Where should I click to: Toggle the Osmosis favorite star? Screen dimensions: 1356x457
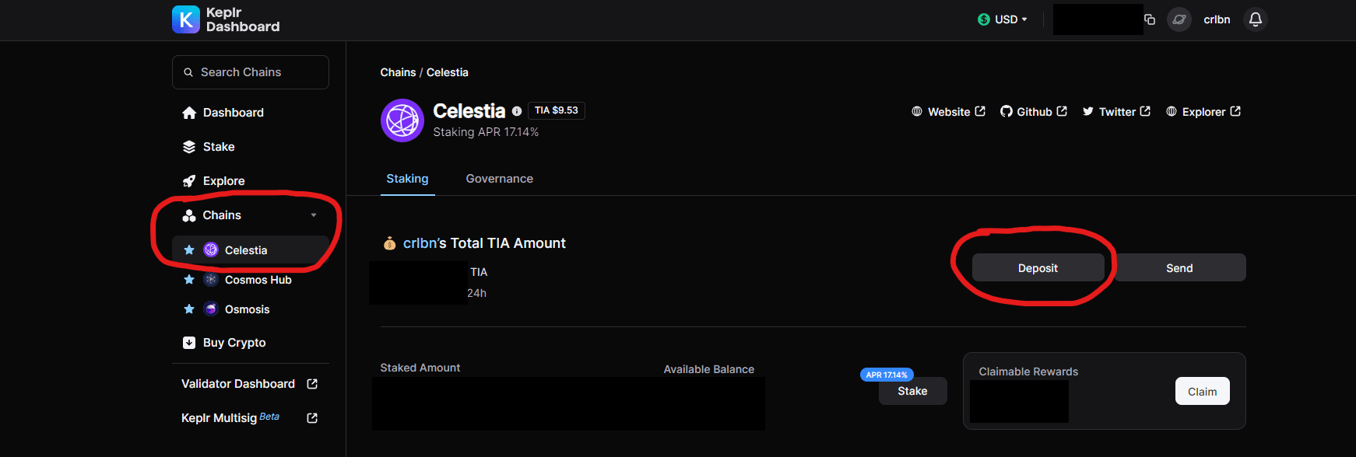click(189, 309)
